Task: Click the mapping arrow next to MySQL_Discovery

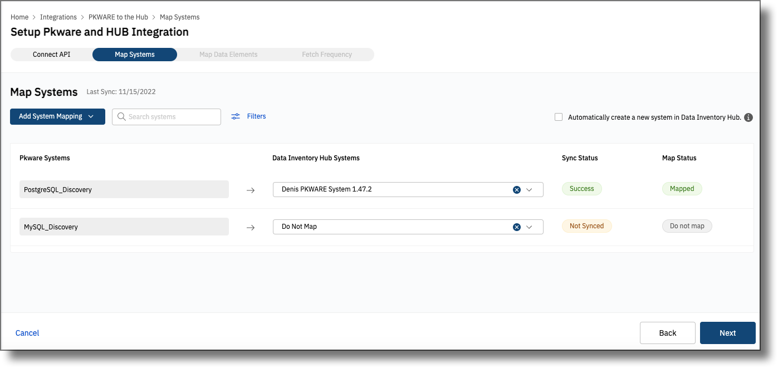Action: point(250,227)
